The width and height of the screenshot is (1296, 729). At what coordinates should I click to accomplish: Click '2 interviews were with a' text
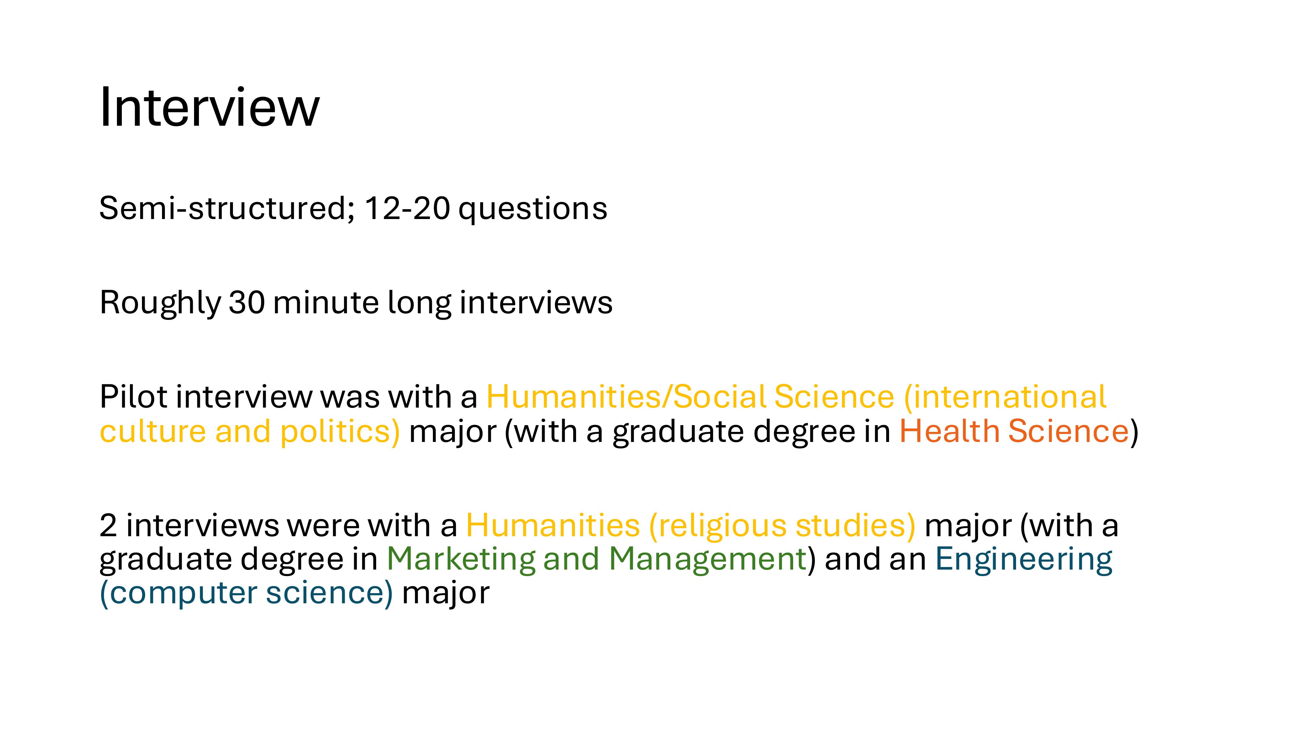click(278, 526)
